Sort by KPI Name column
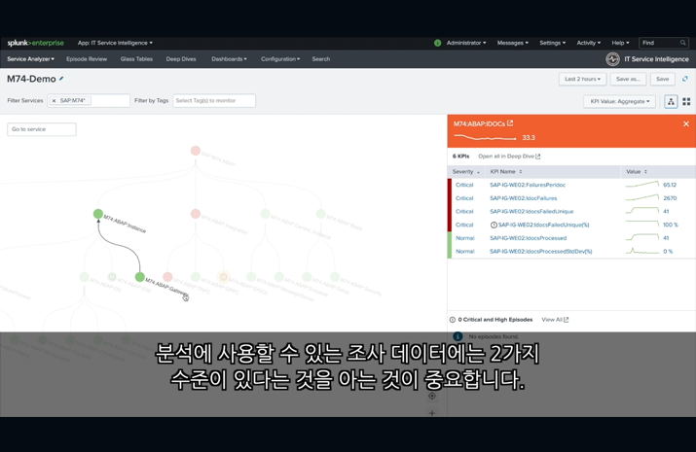Viewport: 696px width, 452px height. click(505, 171)
